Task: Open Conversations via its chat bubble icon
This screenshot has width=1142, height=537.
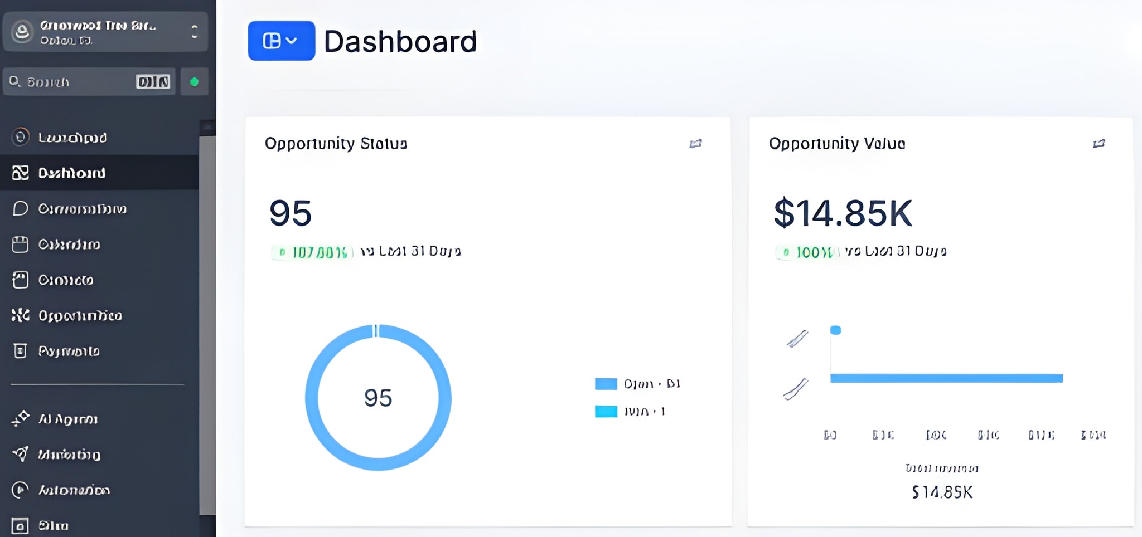Action: [21, 208]
